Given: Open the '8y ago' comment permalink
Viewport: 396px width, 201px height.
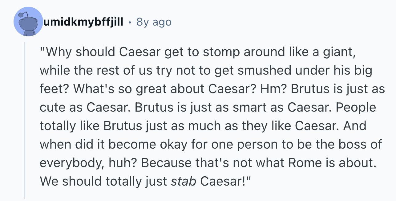Looking at the screenshot, I should (x=154, y=22).
